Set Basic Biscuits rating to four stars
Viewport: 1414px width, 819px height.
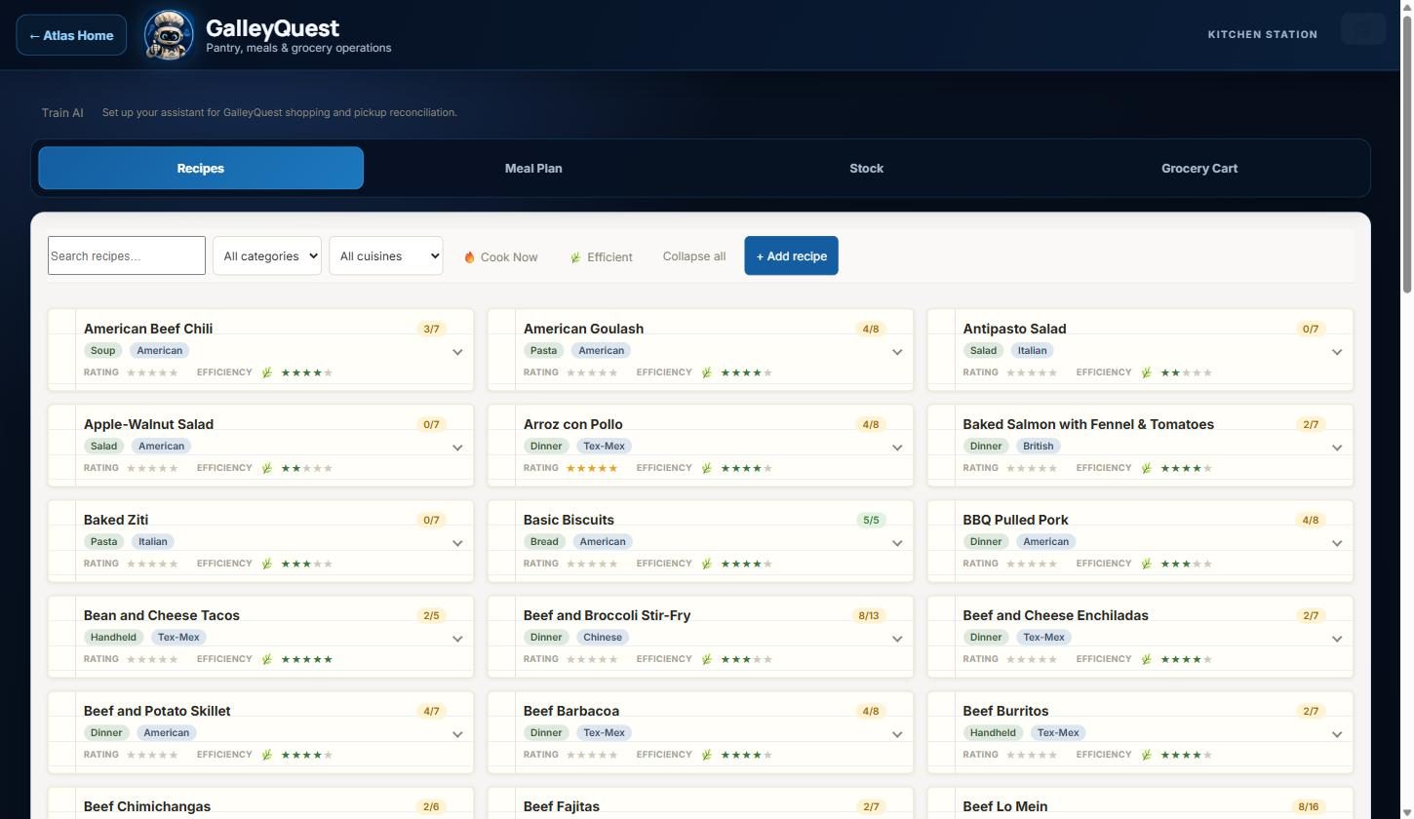coord(603,564)
